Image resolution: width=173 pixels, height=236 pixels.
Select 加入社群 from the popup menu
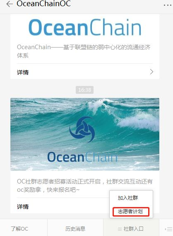(x=128, y=198)
